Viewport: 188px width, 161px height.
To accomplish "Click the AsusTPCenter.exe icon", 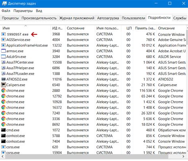I will tap(4, 62).
